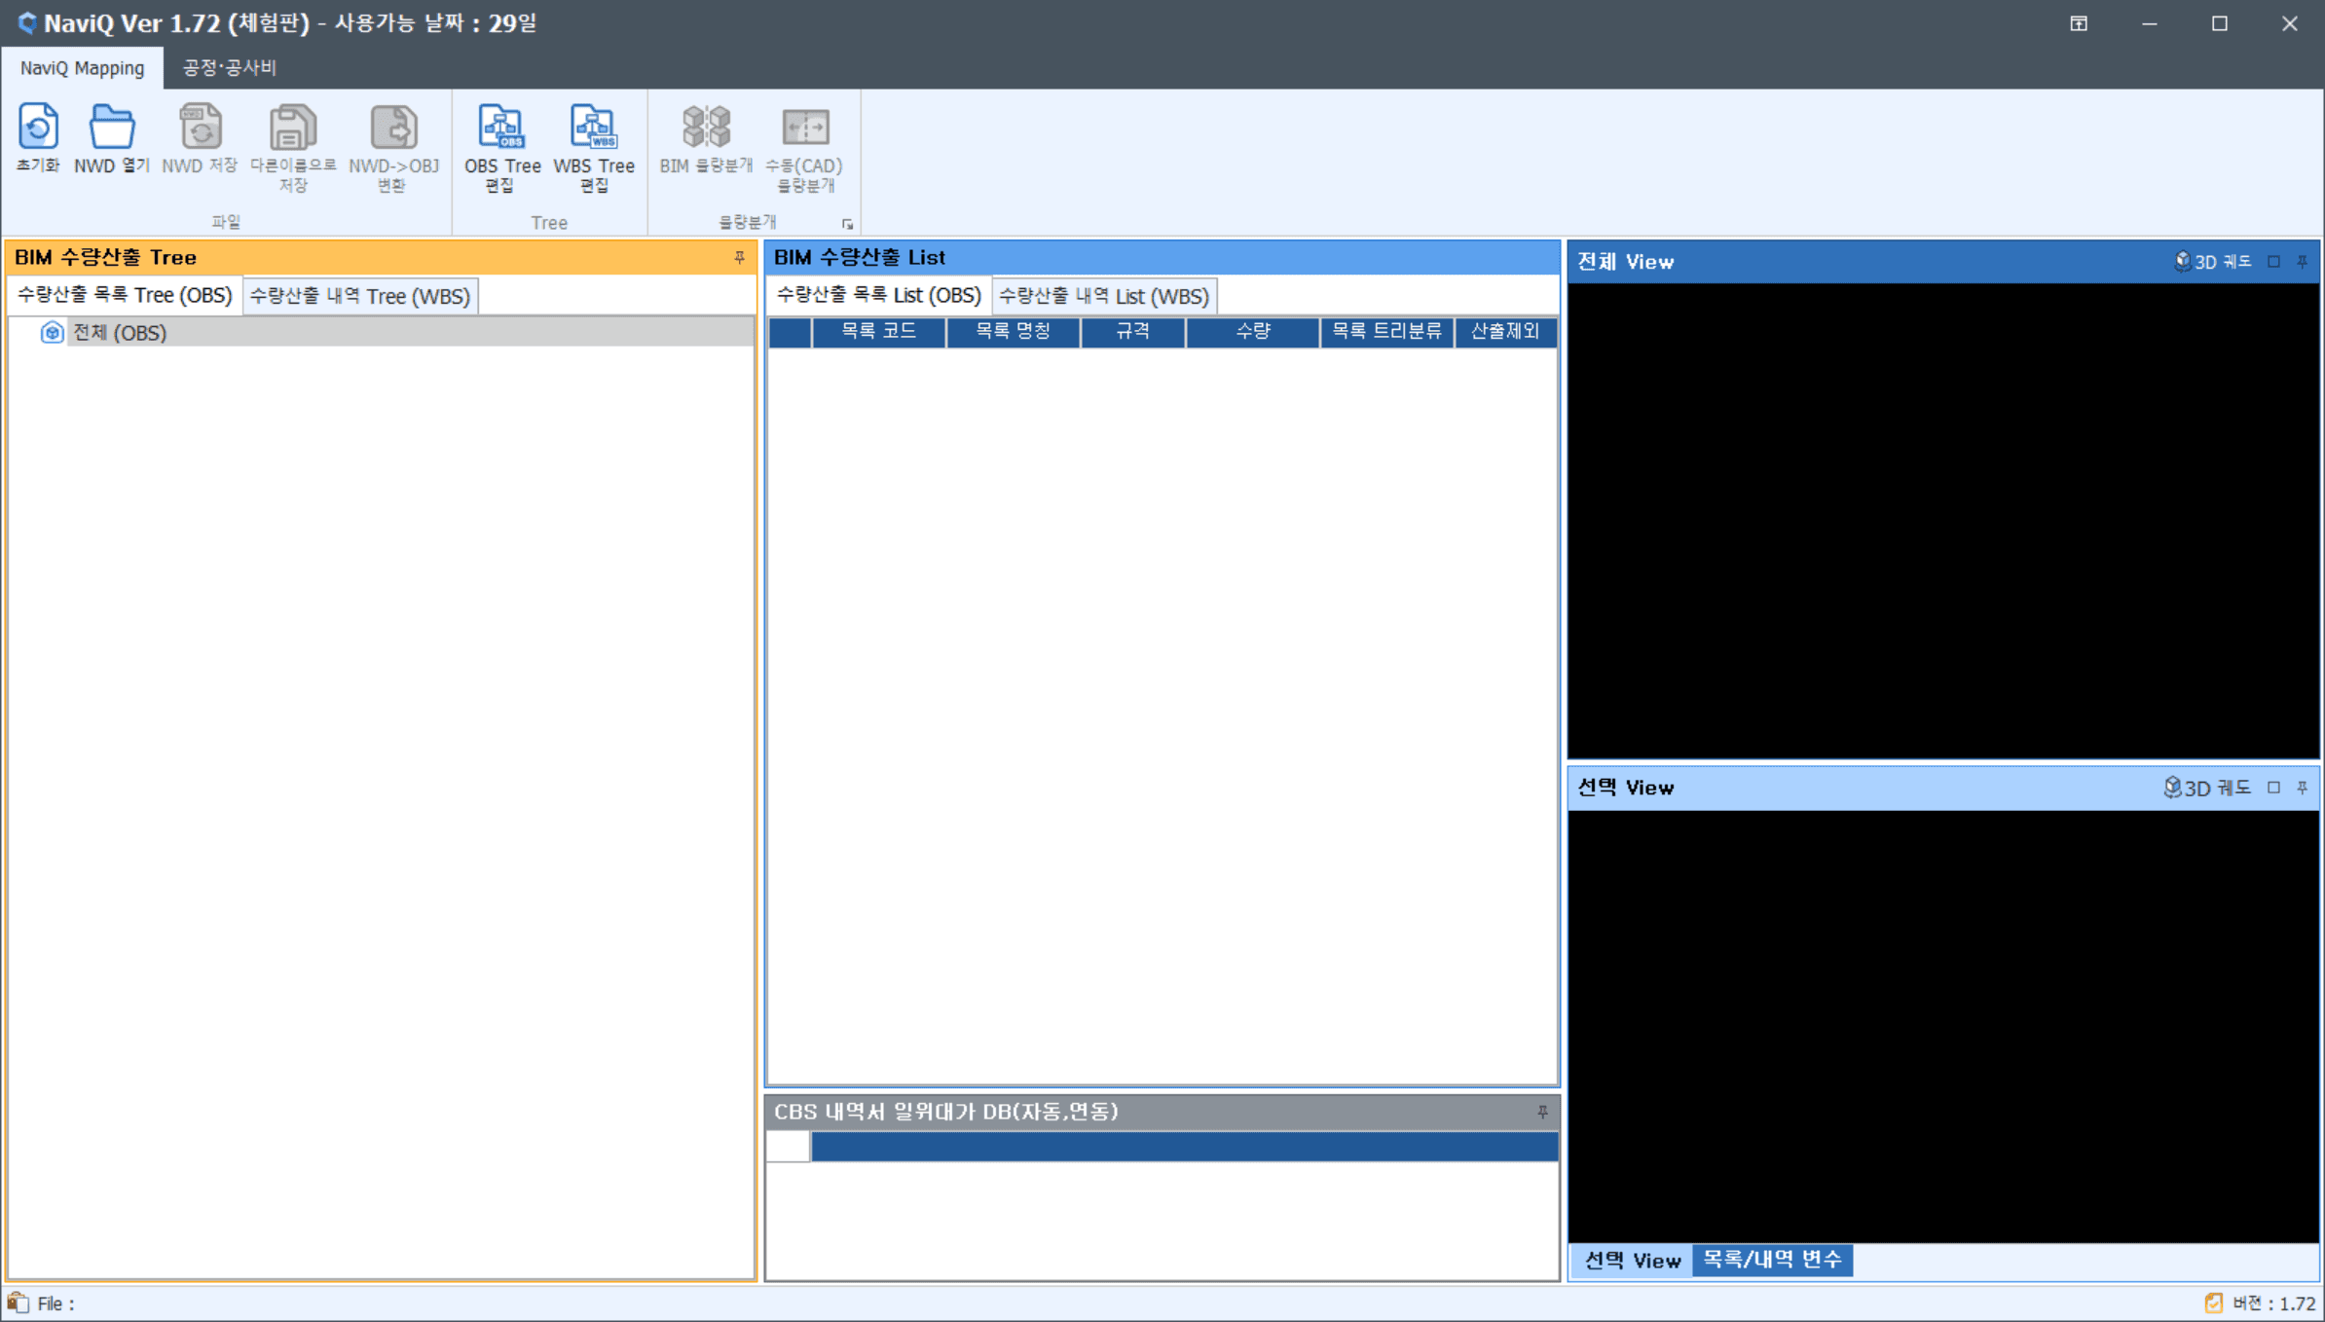Click 3D 궤도 in 선택 View
This screenshot has width=2325, height=1322.
pyautogui.click(x=2207, y=788)
